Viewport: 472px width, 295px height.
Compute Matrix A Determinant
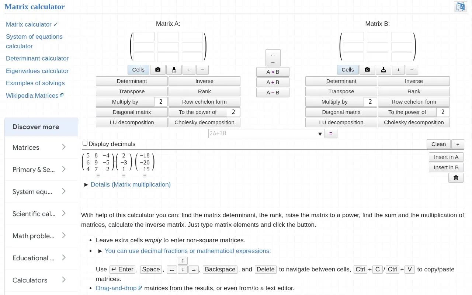pyautogui.click(x=132, y=81)
